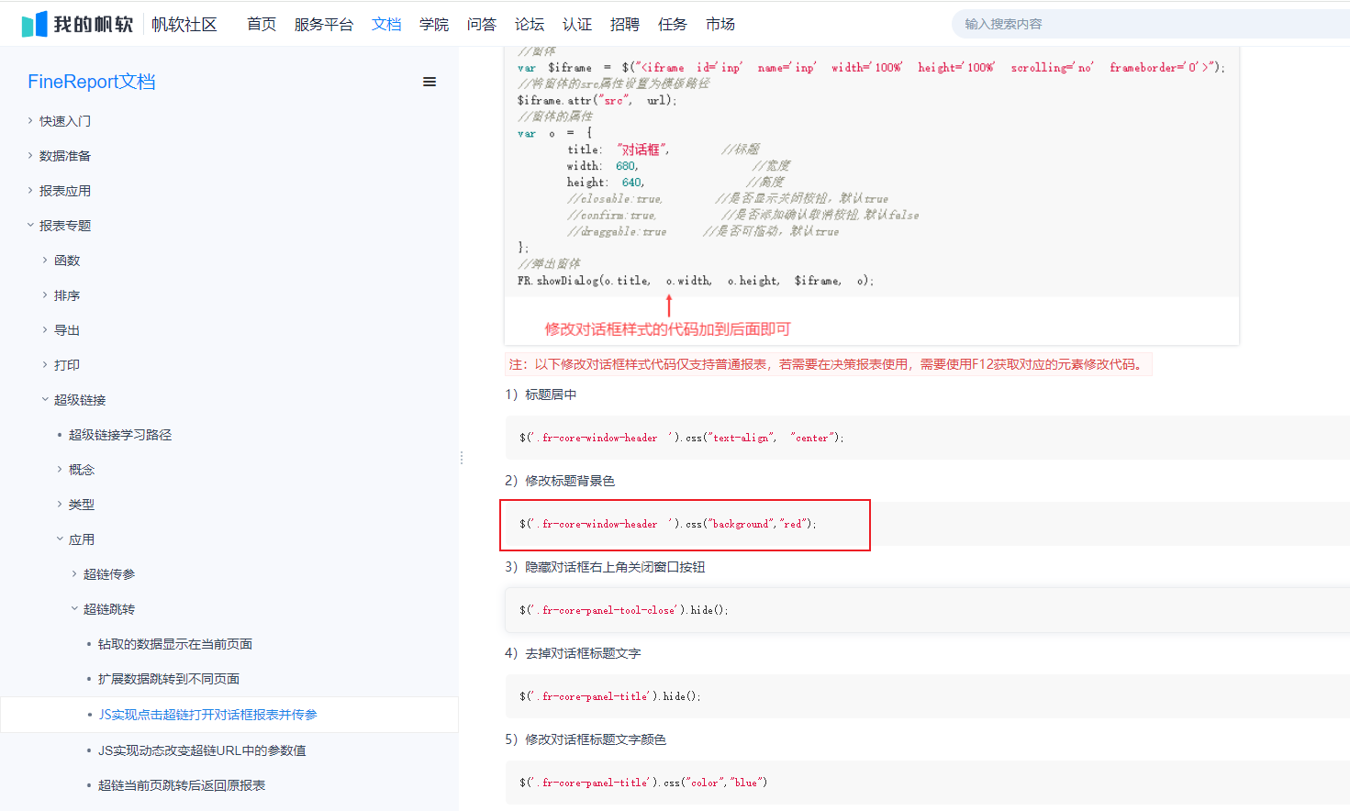Click the red note starting with 注：
Image resolution: width=1350 pixels, height=811 pixels.
(828, 364)
